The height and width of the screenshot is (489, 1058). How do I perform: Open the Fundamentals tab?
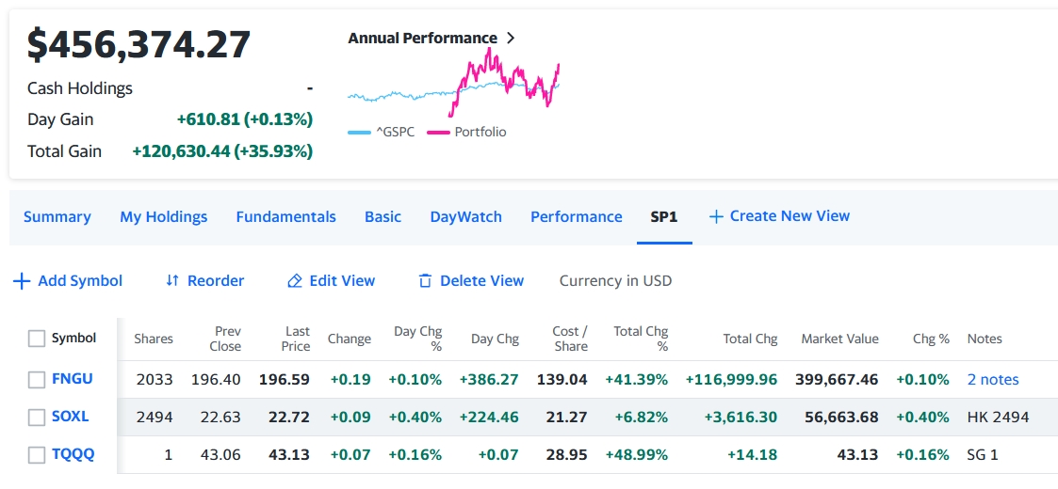click(285, 217)
